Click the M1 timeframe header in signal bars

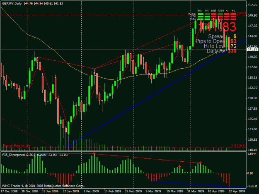pyautogui.click(x=200, y=11)
